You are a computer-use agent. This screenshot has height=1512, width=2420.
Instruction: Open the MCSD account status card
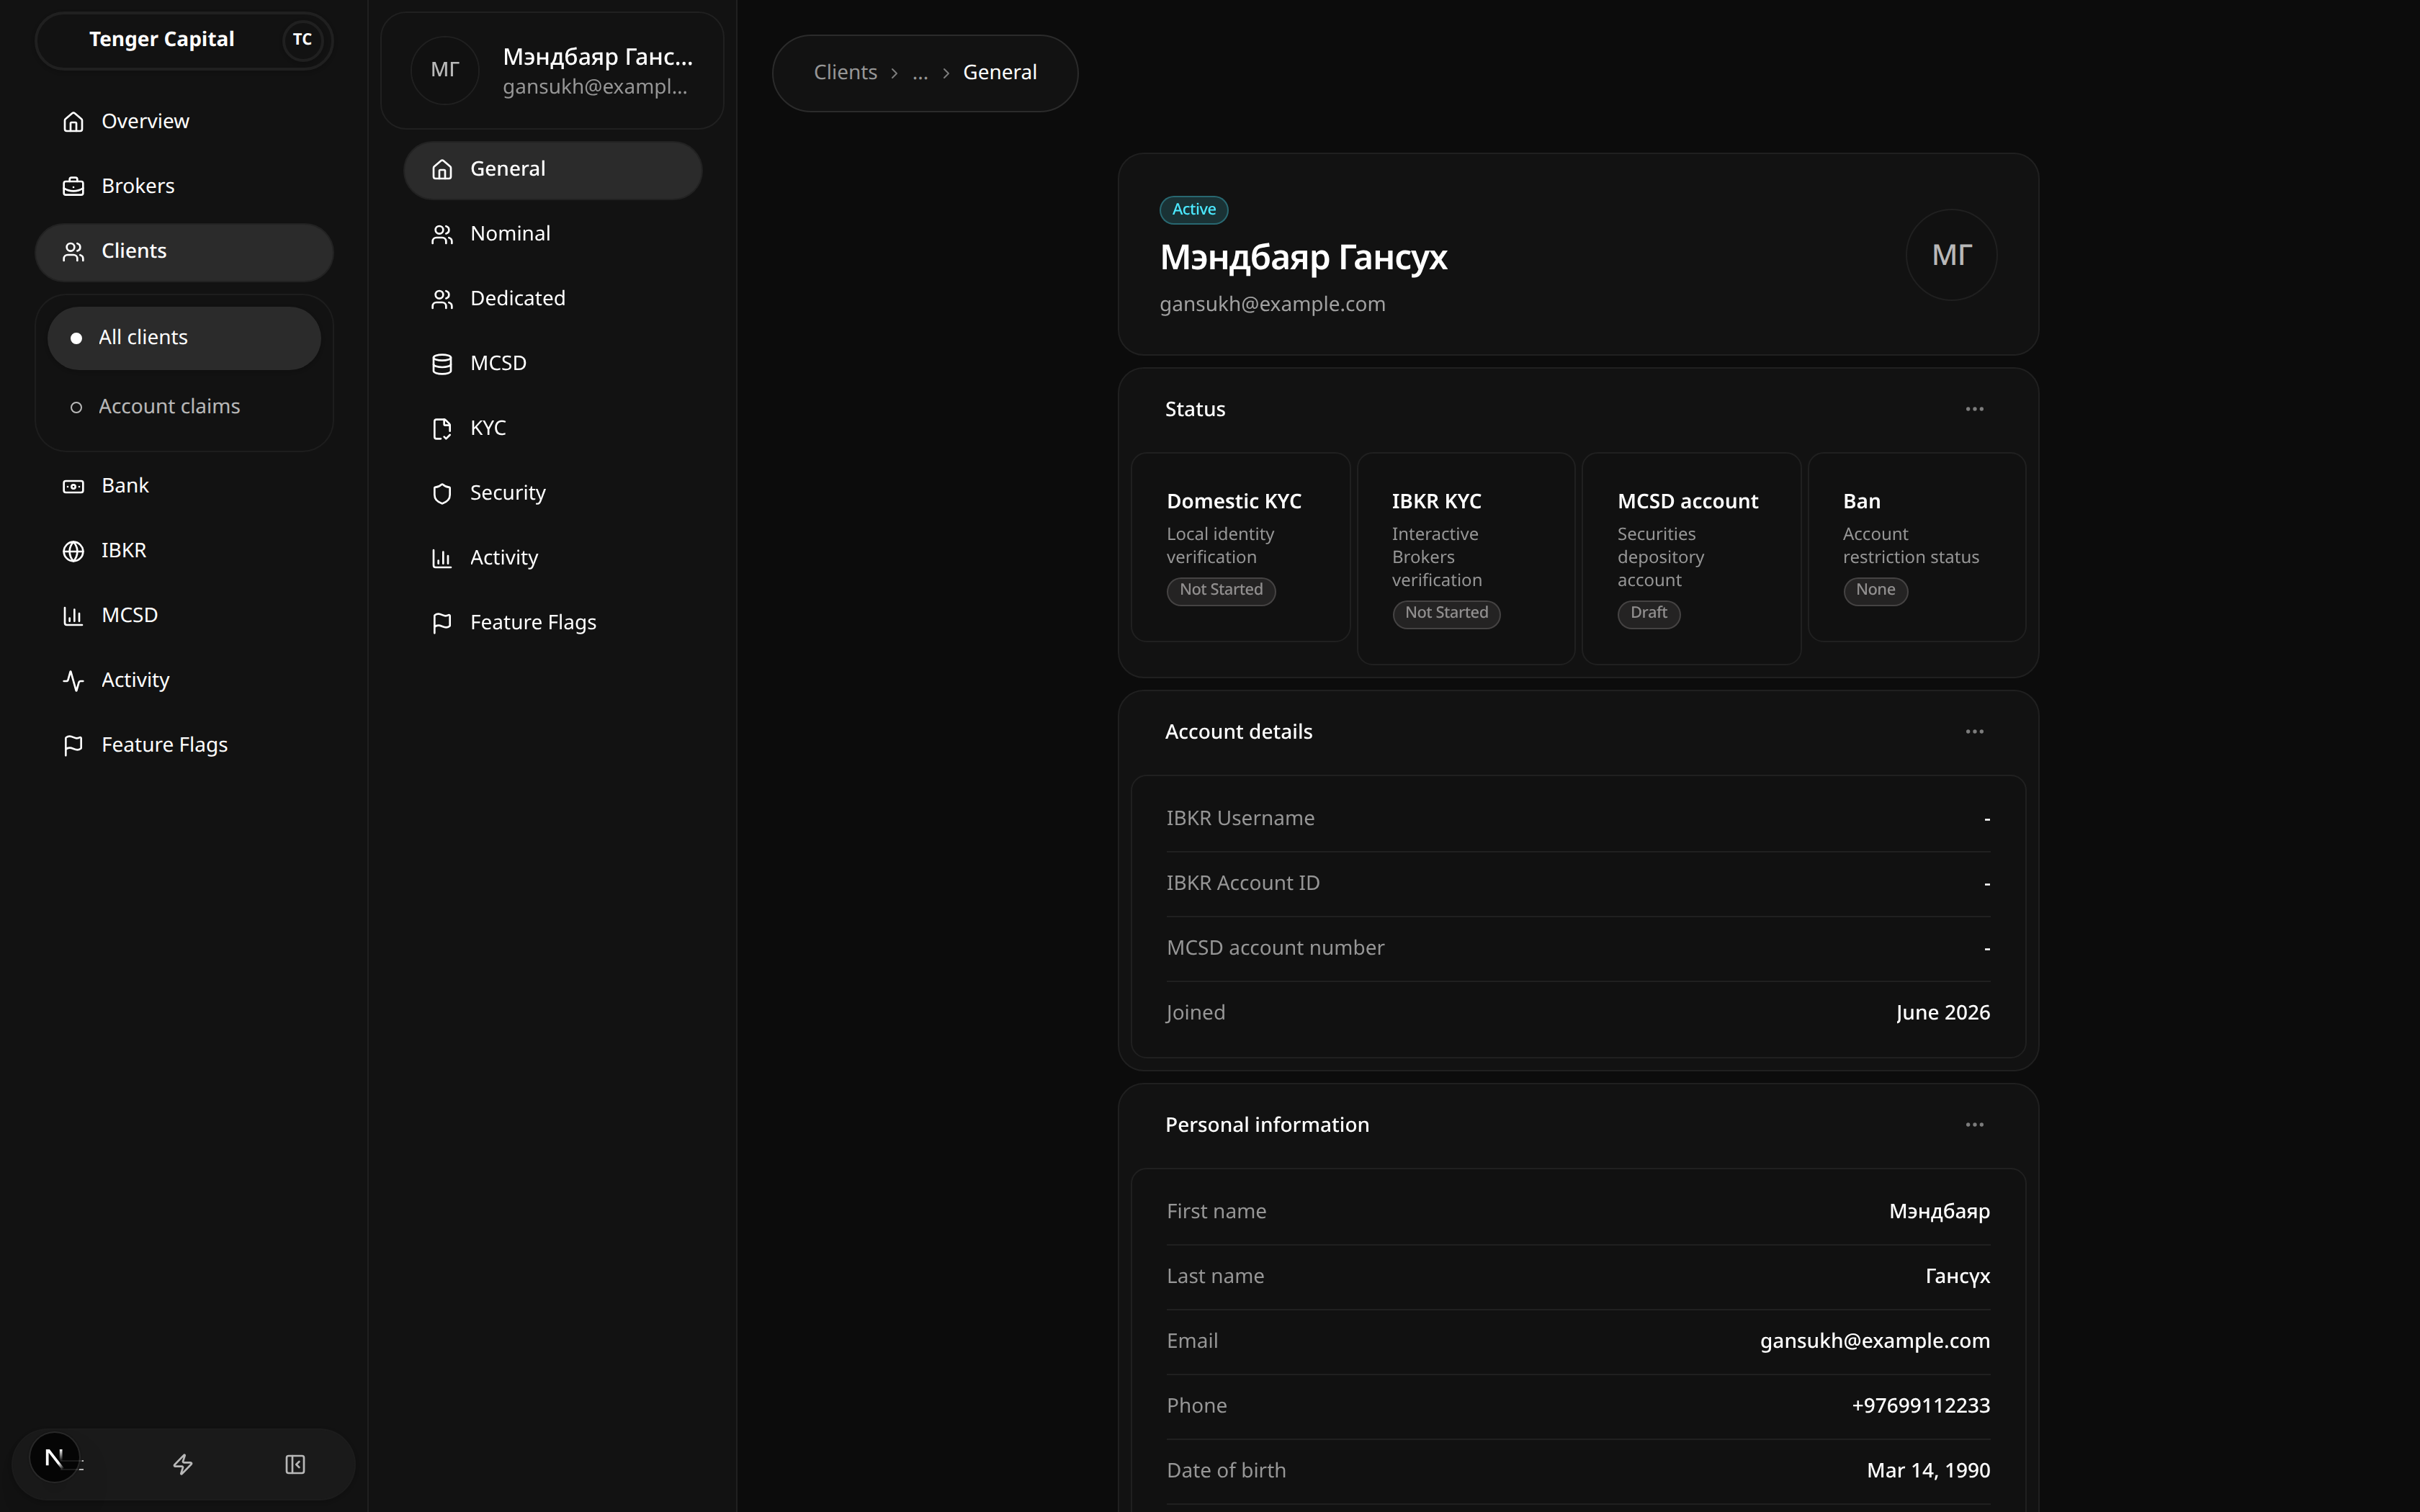click(1691, 558)
